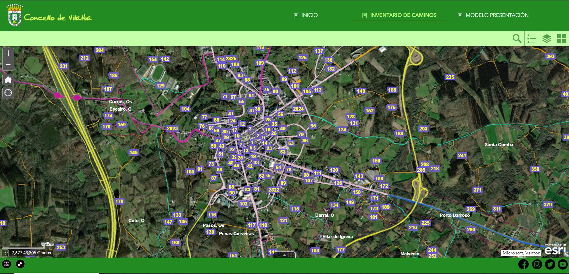Click road label 104
Screen dimensions: 569x274
pyautogui.click(x=185, y=109)
